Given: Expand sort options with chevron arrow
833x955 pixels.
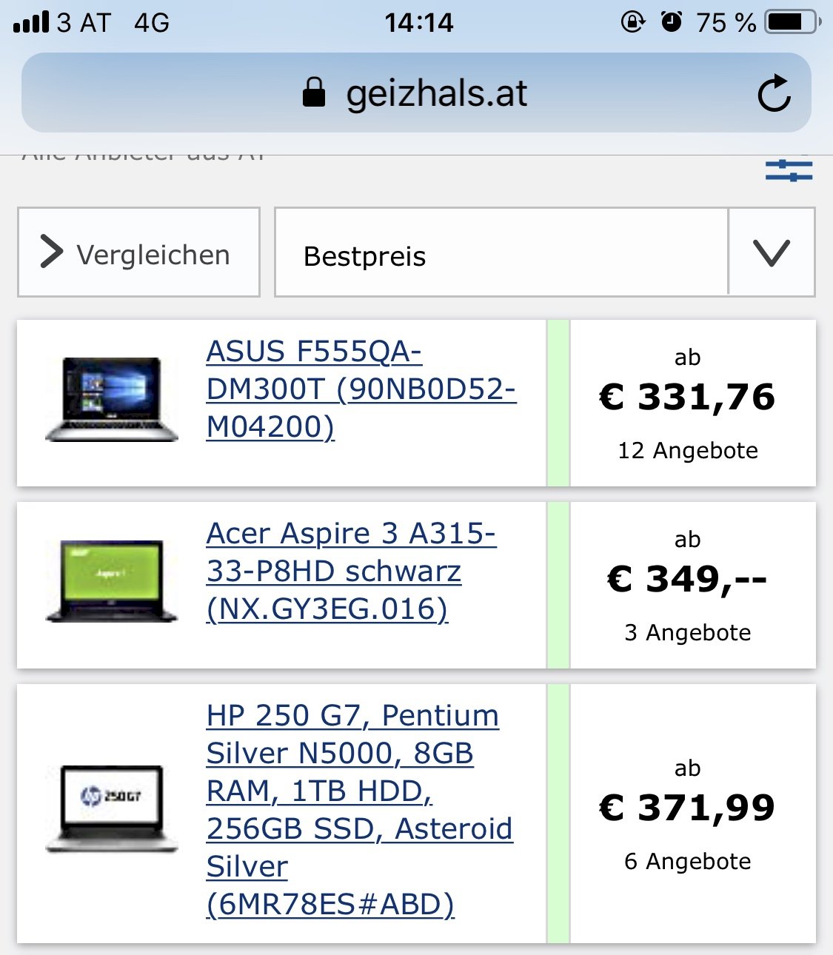Looking at the screenshot, I should (x=772, y=252).
